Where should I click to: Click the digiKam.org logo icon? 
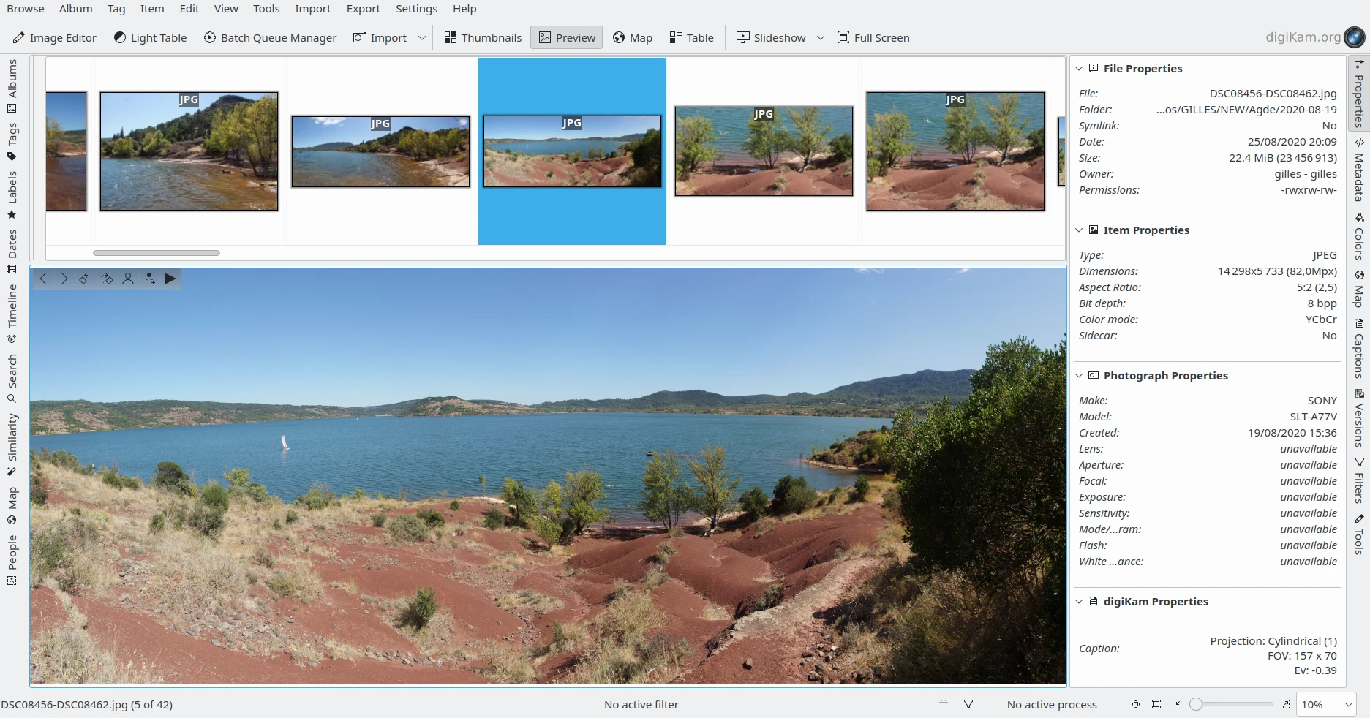pyautogui.click(x=1355, y=37)
